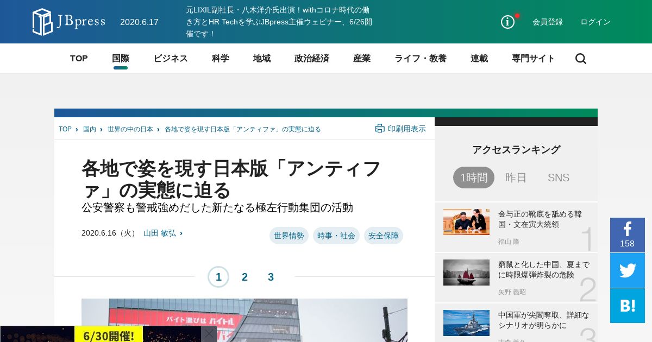Screen dimensions: 652x342
Task: Click the ログイン login link
Action: click(595, 22)
